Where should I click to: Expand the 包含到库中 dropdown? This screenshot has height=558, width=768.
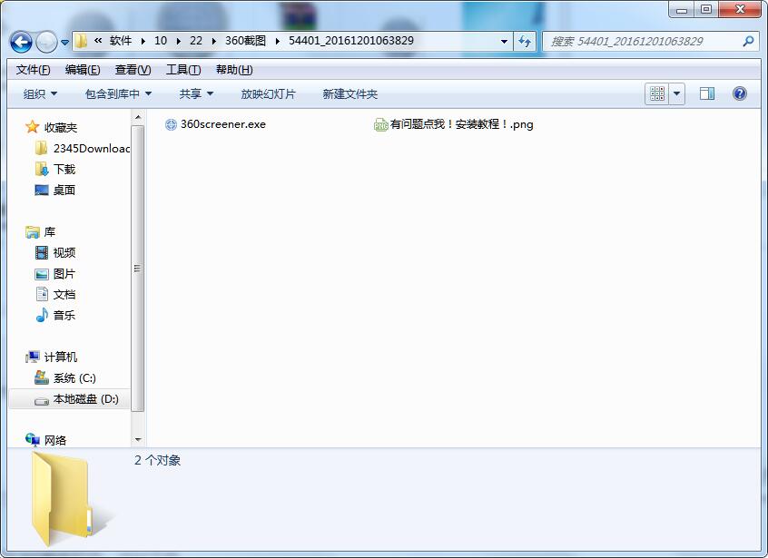point(118,93)
